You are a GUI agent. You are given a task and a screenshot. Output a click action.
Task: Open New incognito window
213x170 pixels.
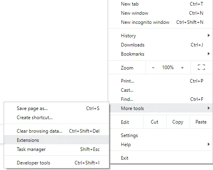coord(160,22)
